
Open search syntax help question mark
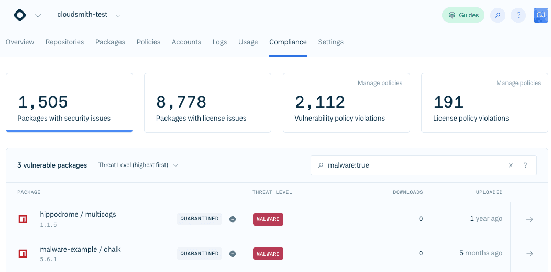coord(525,165)
